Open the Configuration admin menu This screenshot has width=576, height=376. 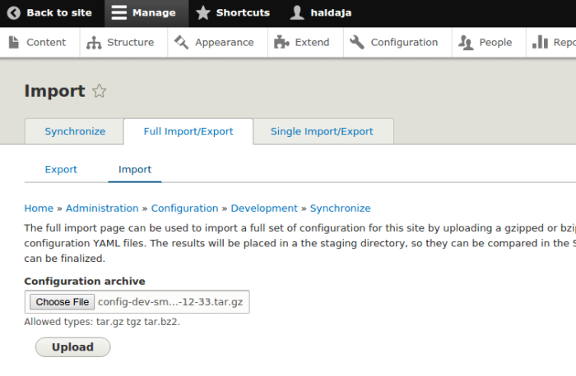point(394,43)
